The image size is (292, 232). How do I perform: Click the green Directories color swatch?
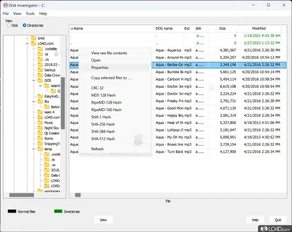[x=58, y=212]
